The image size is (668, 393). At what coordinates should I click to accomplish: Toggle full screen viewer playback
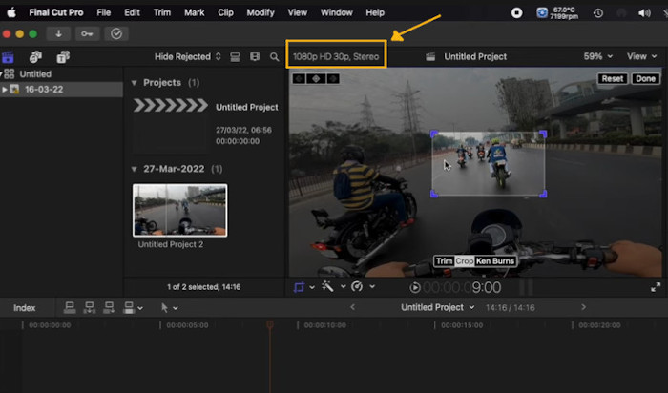[656, 287]
